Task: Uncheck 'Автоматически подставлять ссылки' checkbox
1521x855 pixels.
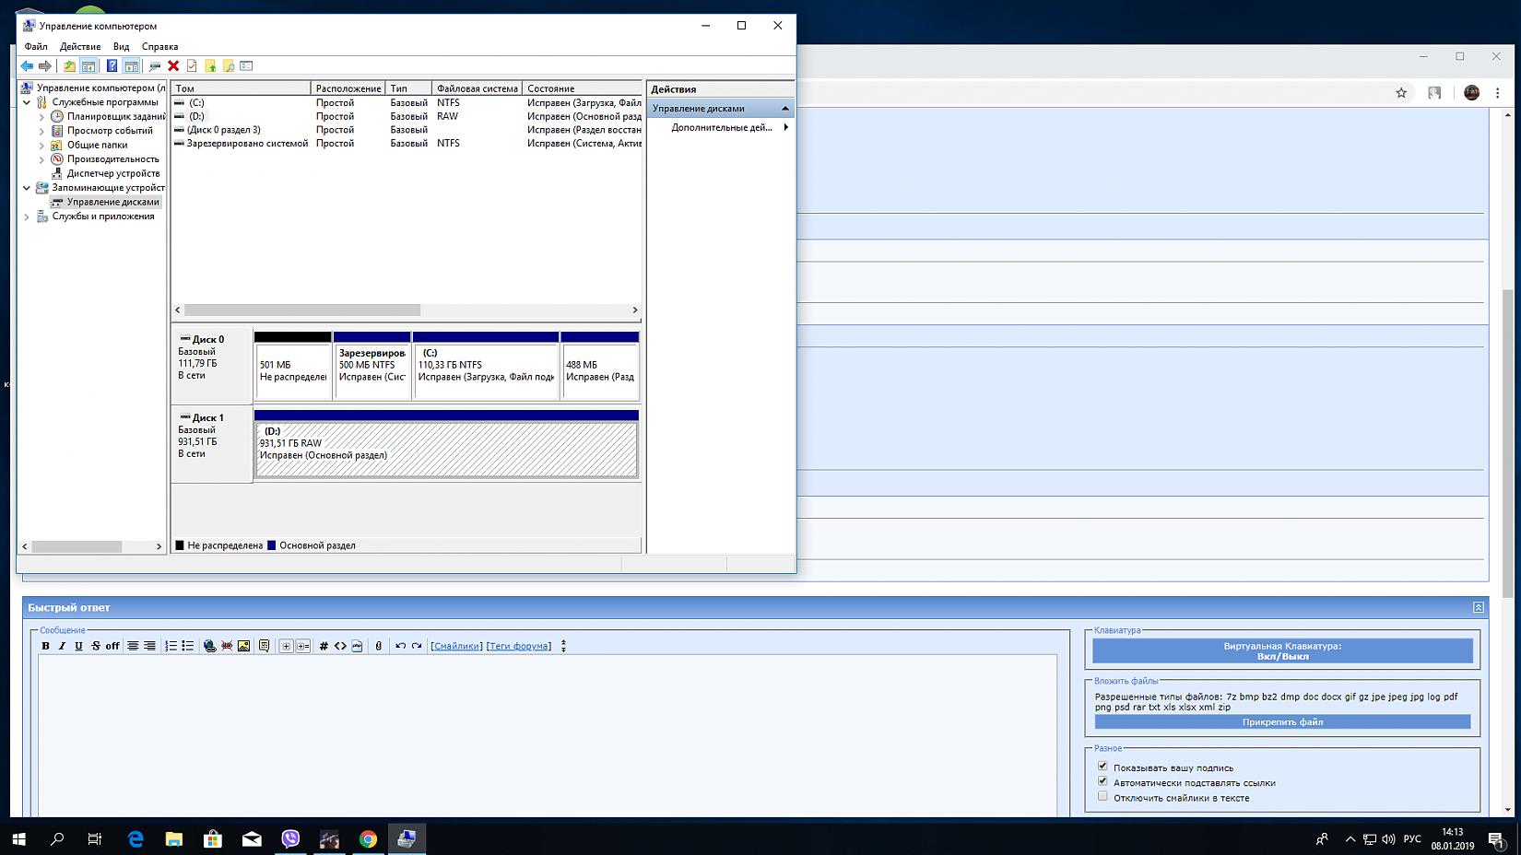Action: 1102,781
